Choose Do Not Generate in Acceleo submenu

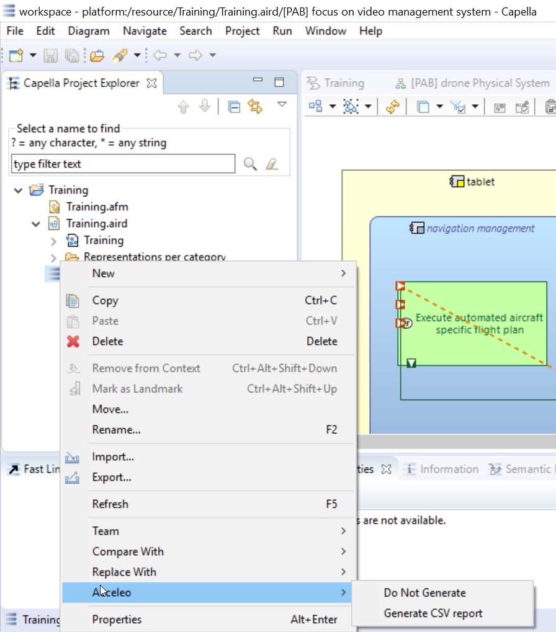[442, 593]
